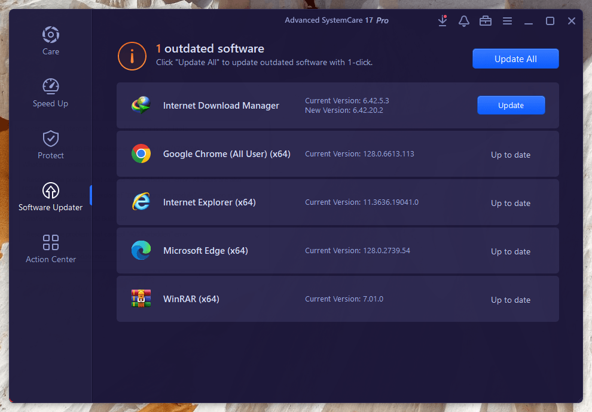Update Internet Download Manager
Screen dimensions: 592x412
coord(511,106)
